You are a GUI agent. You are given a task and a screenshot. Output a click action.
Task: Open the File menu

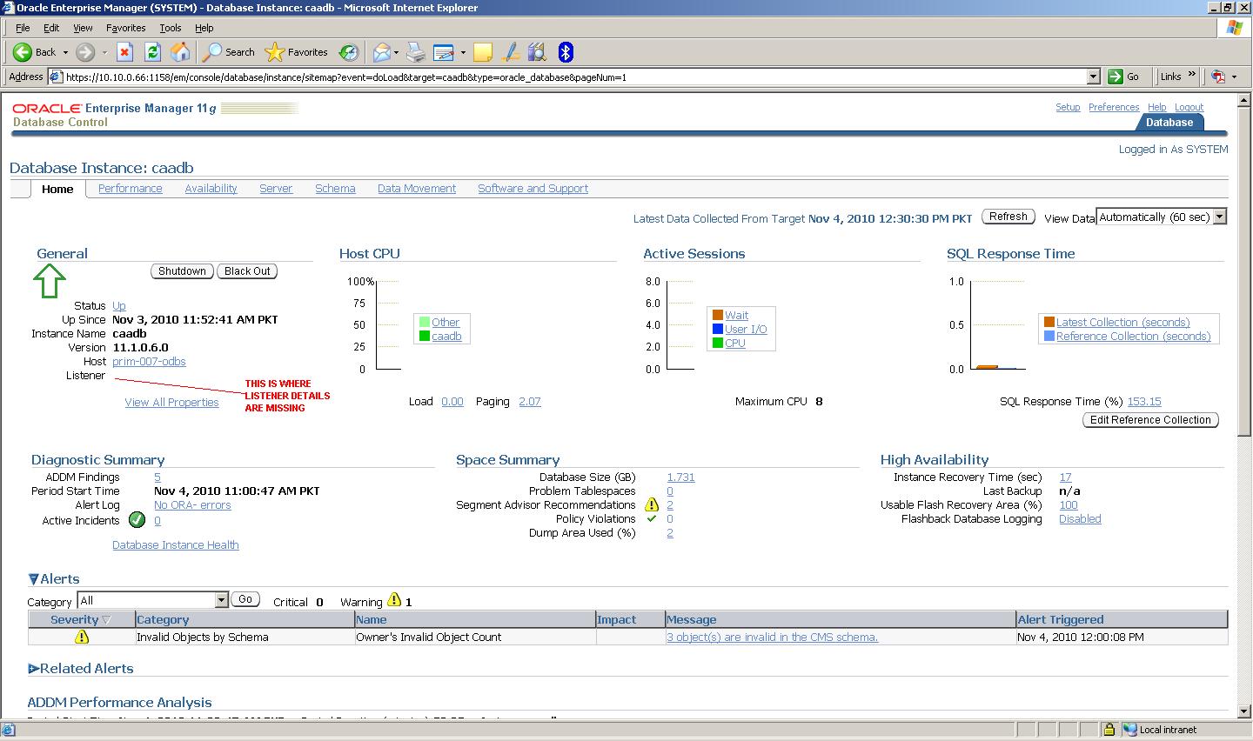[x=23, y=28]
